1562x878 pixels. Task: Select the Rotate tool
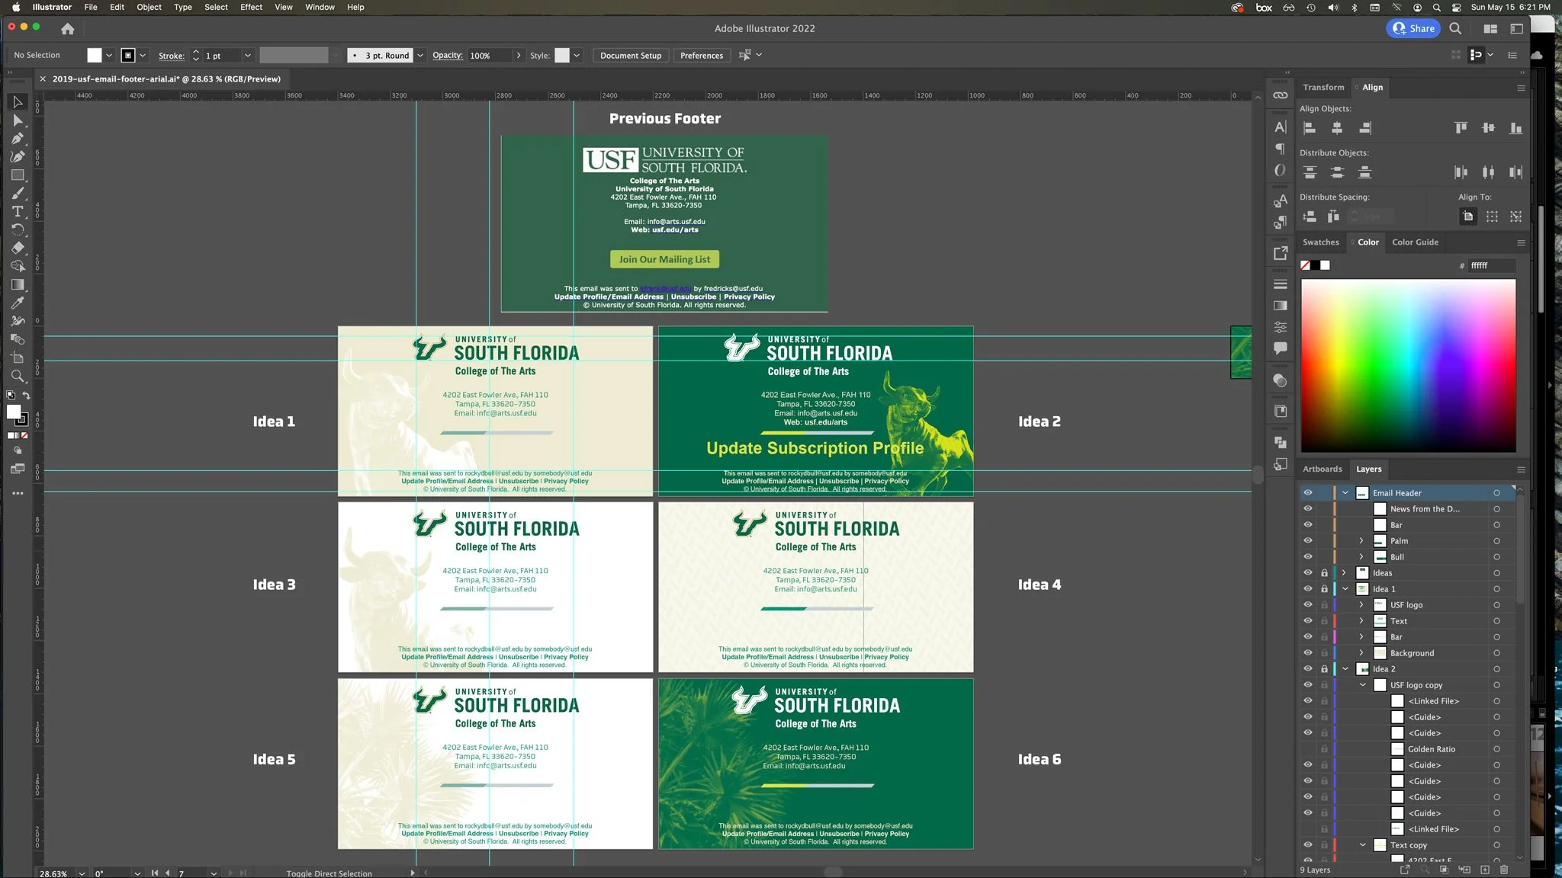18,230
